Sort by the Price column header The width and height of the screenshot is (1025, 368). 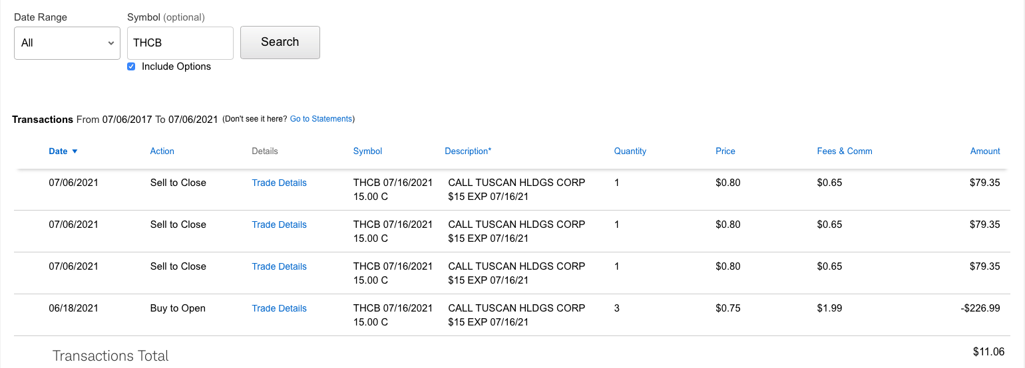[x=725, y=151]
